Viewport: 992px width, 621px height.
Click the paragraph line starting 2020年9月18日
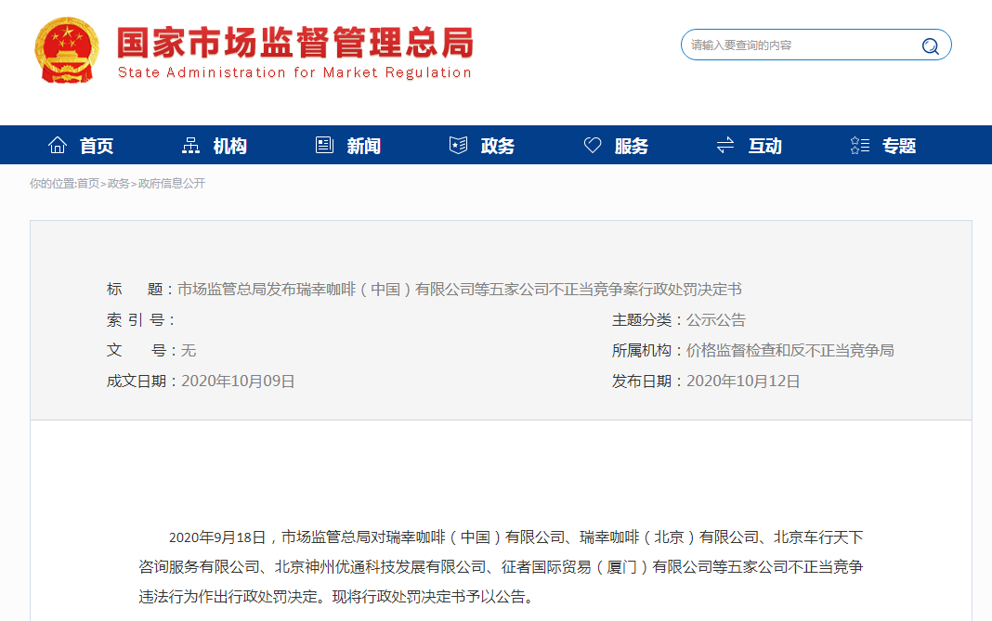516,537
